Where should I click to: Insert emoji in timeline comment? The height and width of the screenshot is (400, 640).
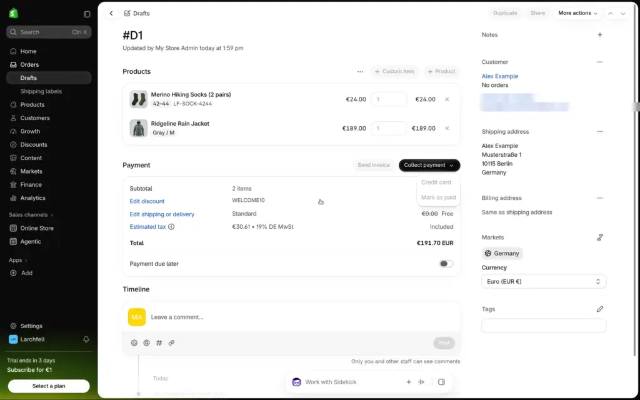(x=134, y=343)
